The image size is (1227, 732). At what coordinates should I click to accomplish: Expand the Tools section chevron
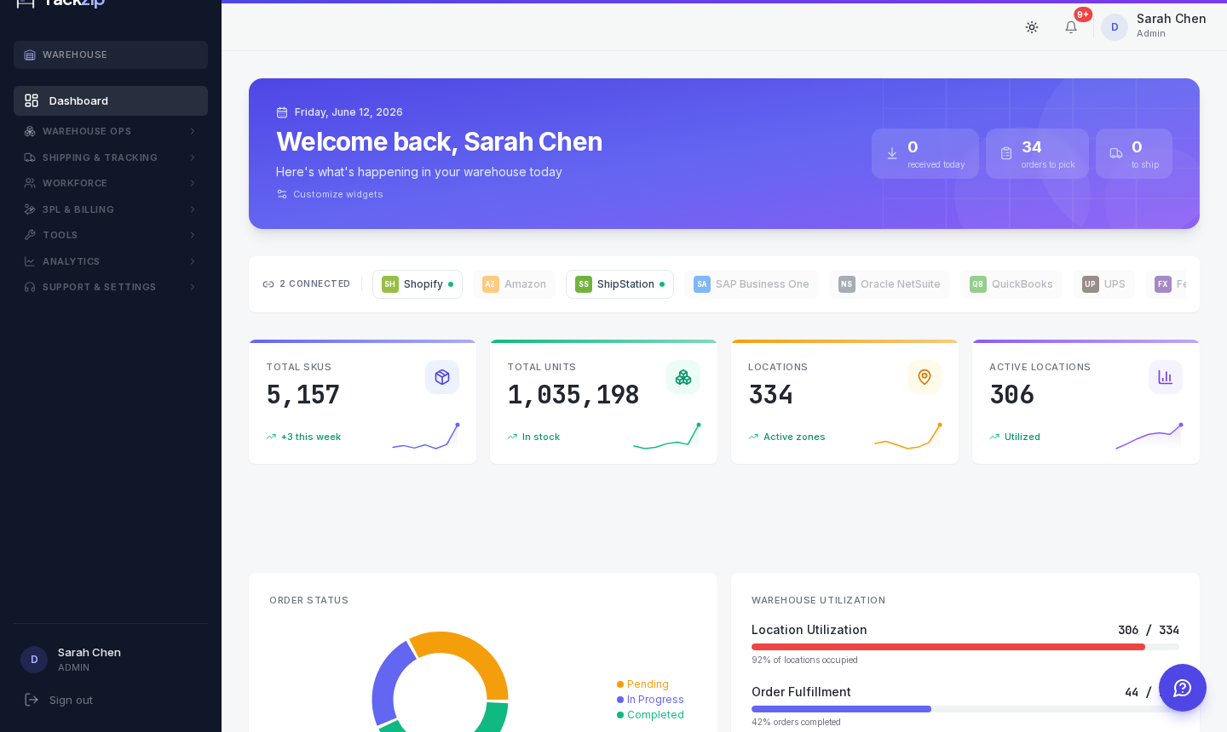pos(193,235)
